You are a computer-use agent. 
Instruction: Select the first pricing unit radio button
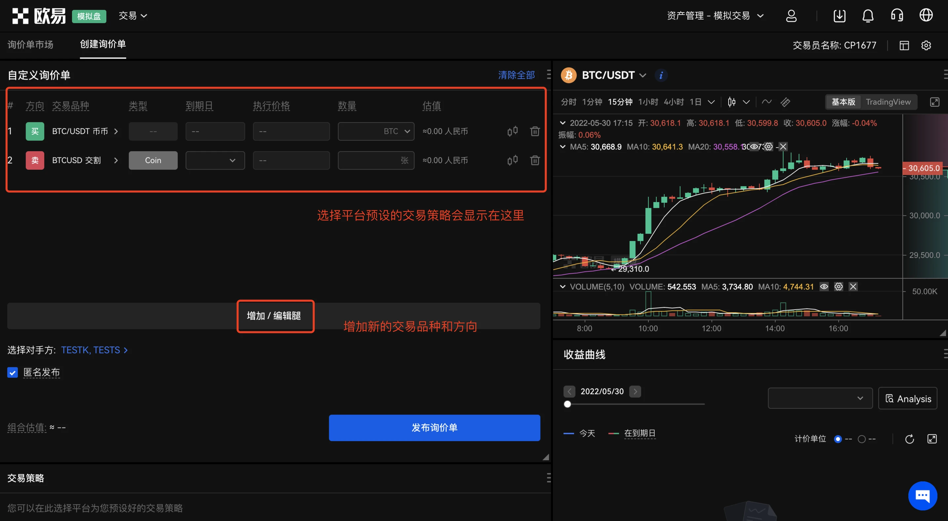[838, 439]
